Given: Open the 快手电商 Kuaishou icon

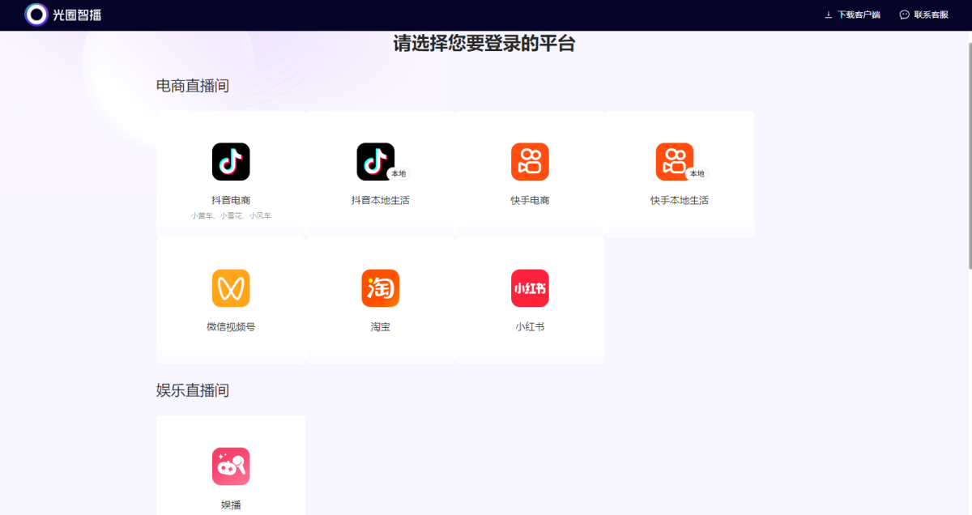Looking at the screenshot, I should [530, 161].
